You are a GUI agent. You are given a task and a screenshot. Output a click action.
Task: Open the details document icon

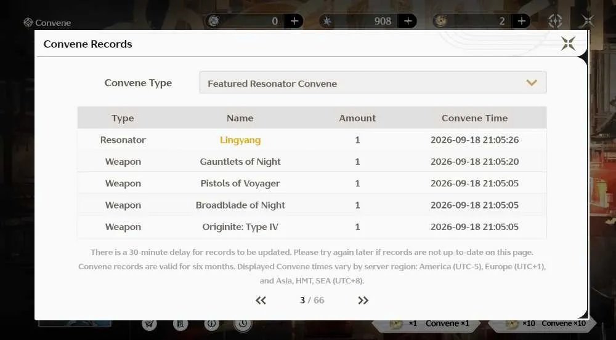(180, 323)
